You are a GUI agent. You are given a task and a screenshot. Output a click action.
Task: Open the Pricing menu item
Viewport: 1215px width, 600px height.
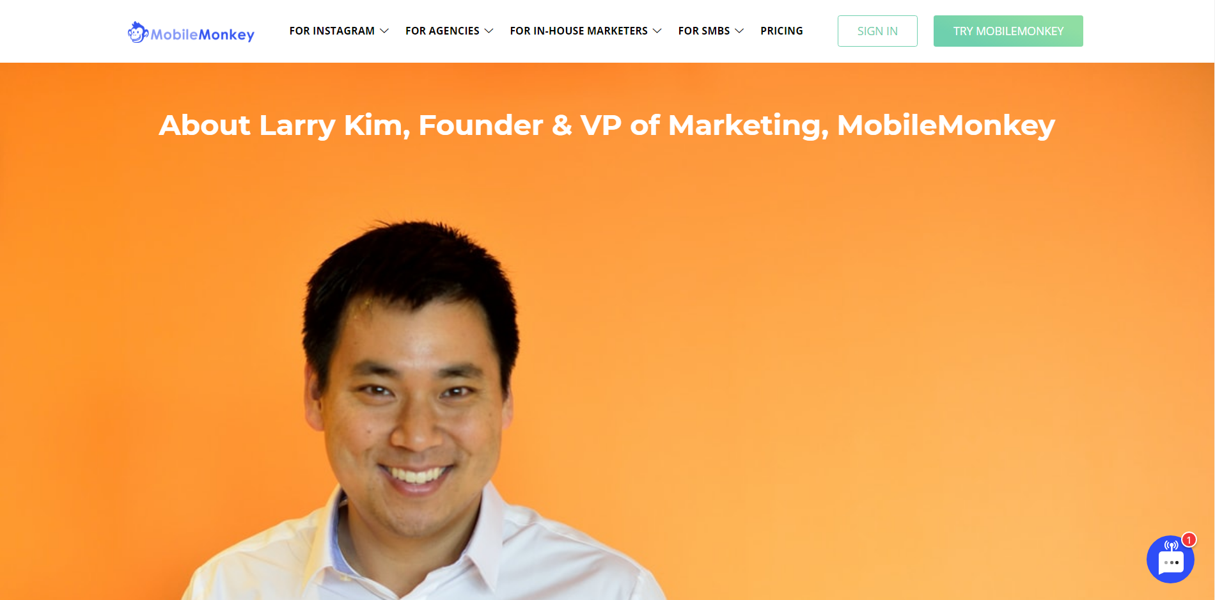pos(781,31)
